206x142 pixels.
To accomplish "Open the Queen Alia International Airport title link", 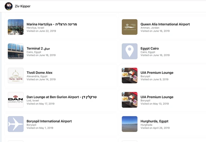I will 165,24.
